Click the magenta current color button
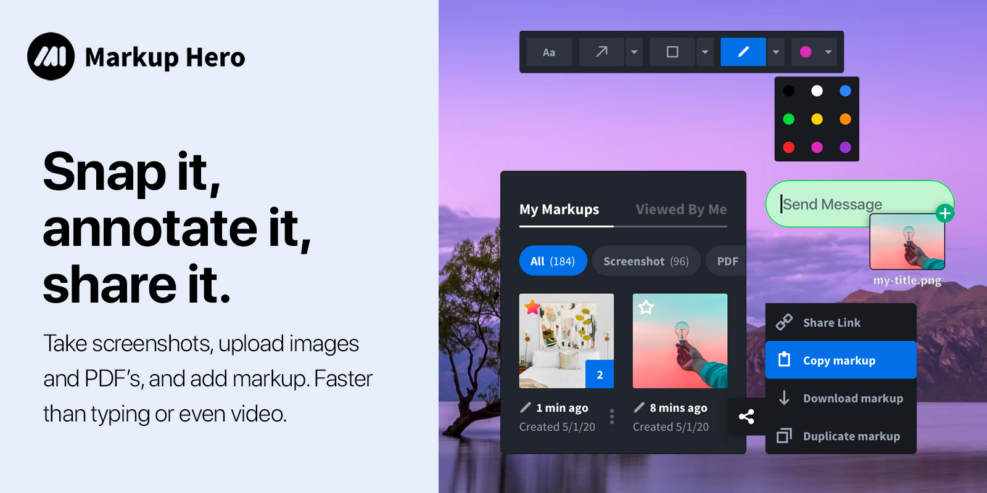The width and height of the screenshot is (987, 493). [806, 52]
